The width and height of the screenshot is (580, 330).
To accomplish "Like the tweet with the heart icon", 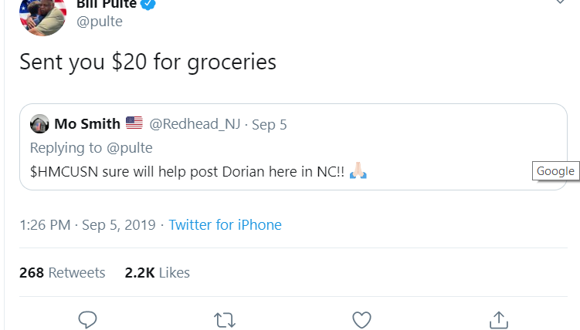I will click(361, 318).
